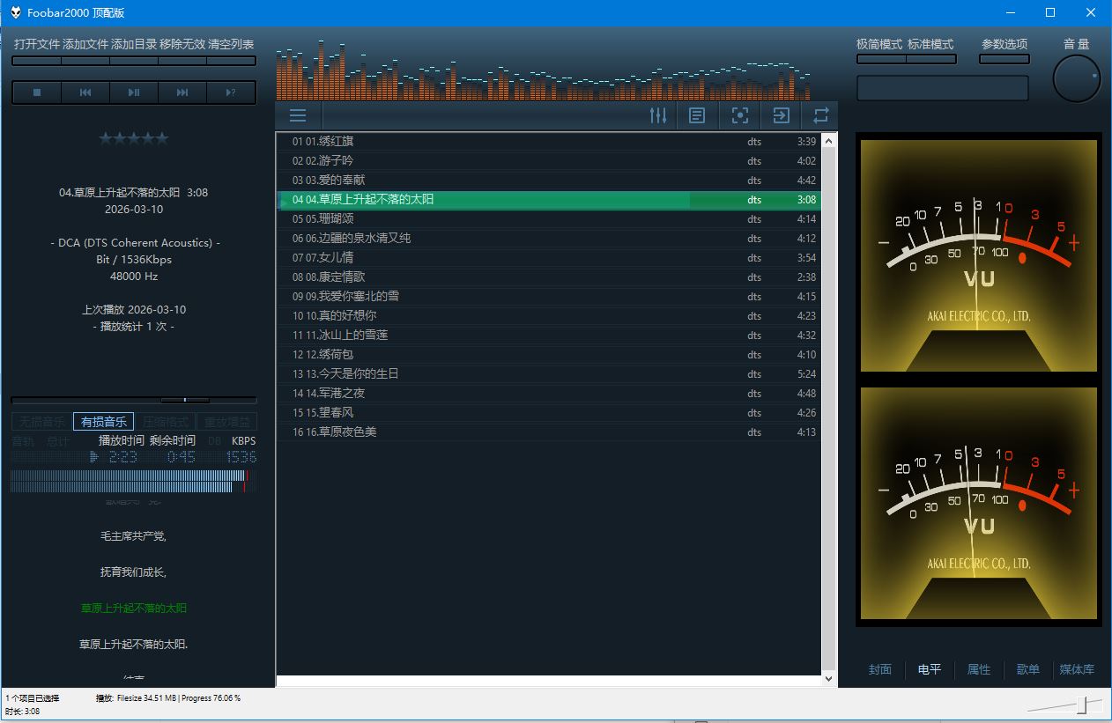Click the focus on playing track icon
Image resolution: width=1112 pixels, height=723 pixels.
740,115
